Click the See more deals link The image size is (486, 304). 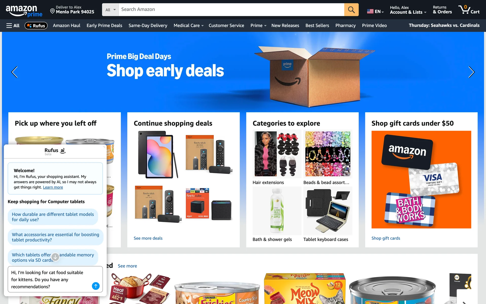pyautogui.click(x=148, y=238)
